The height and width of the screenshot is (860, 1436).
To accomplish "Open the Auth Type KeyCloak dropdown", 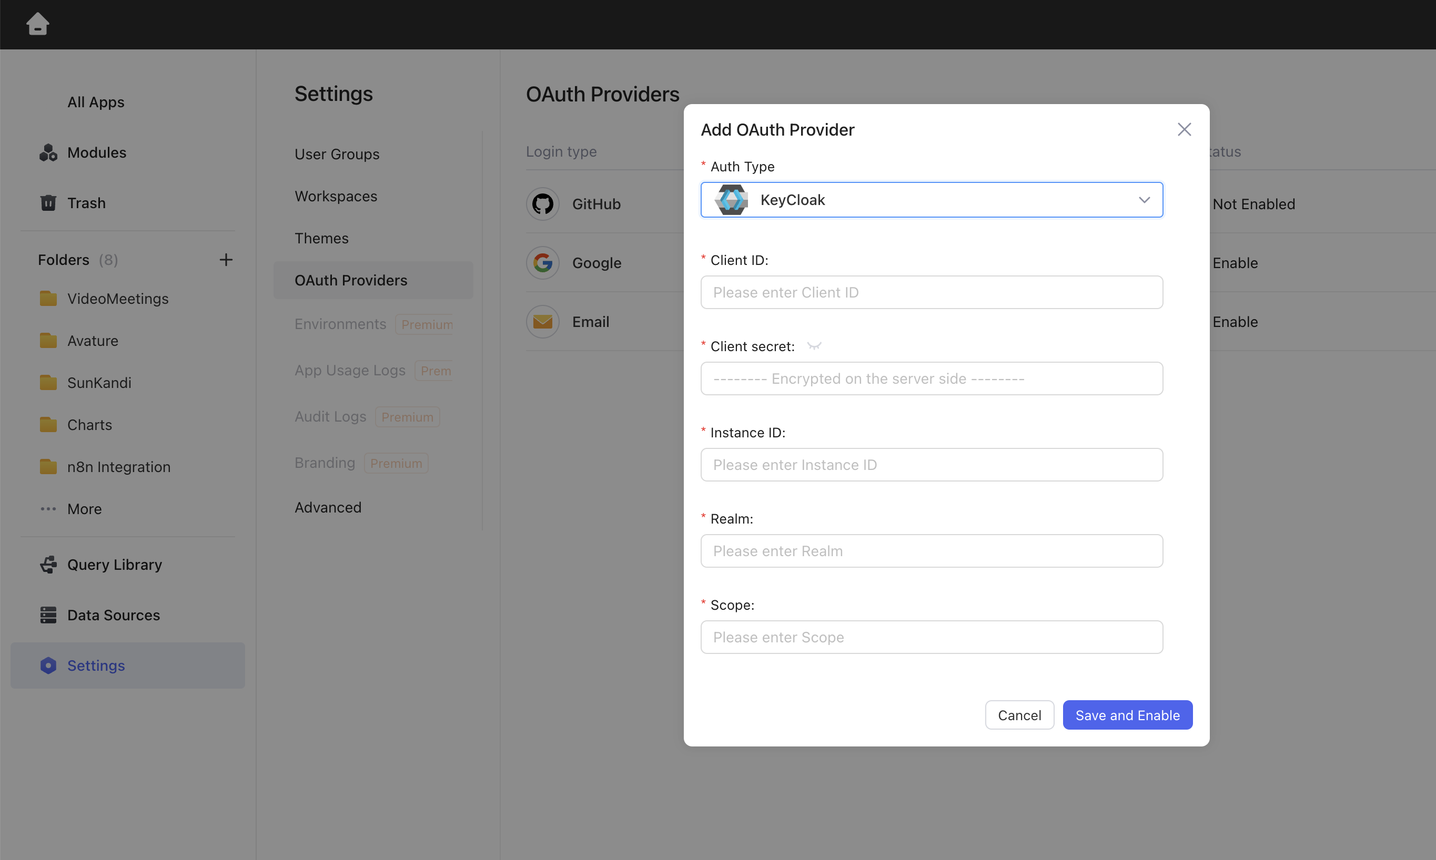I will [931, 200].
